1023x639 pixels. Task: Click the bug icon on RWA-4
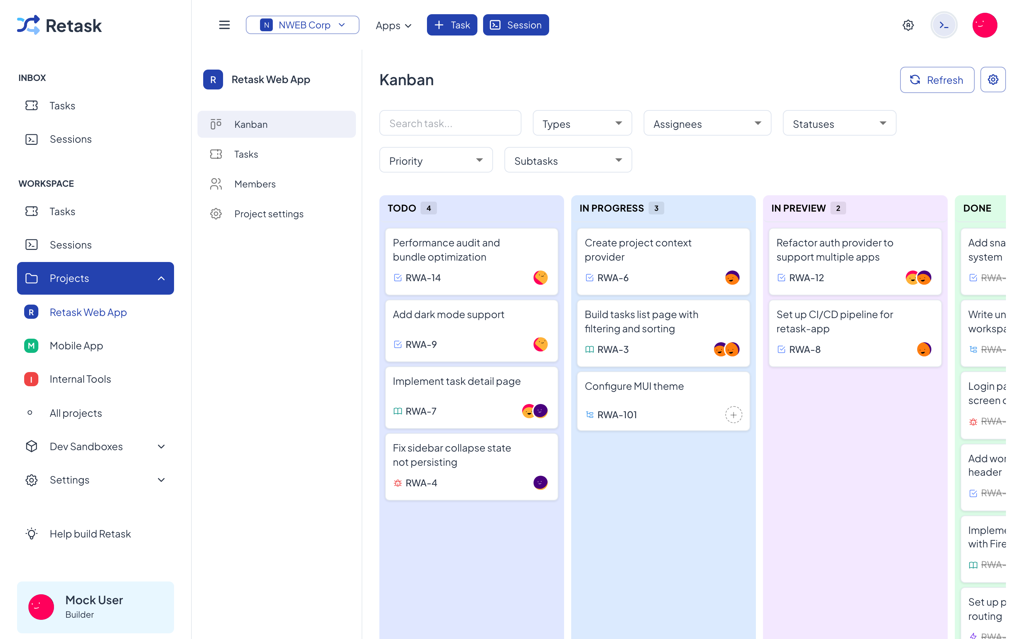(x=397, y=483)
